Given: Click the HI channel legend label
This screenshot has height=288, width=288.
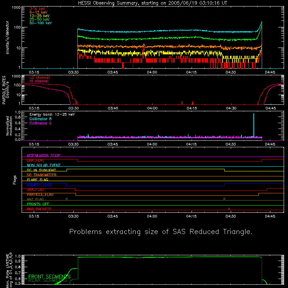Looking at the screenshot, I should [39, 81].
